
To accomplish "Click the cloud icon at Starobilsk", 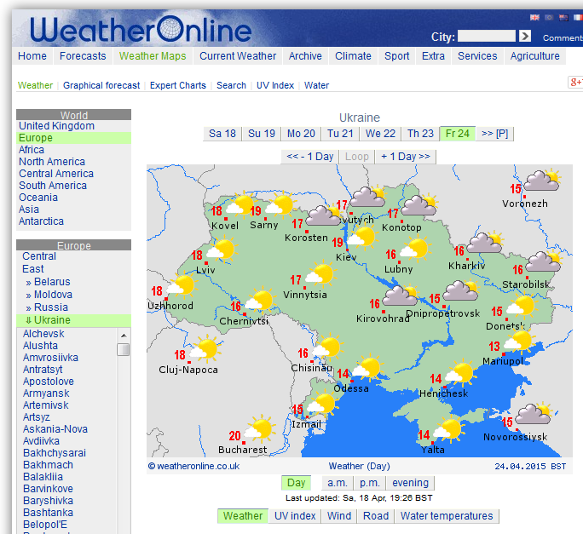I will (544, 261).
